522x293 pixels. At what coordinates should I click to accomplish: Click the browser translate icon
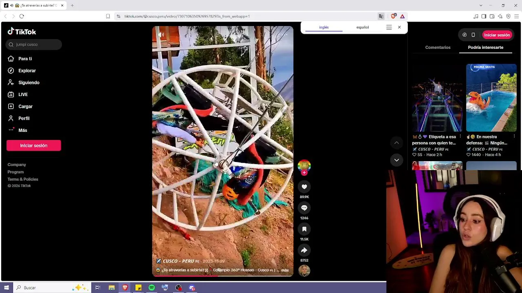(381, 16)
